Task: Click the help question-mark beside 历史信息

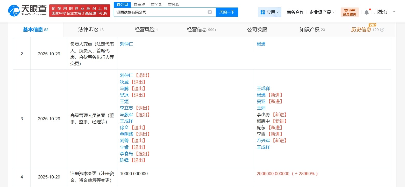Action: point(381,30)
